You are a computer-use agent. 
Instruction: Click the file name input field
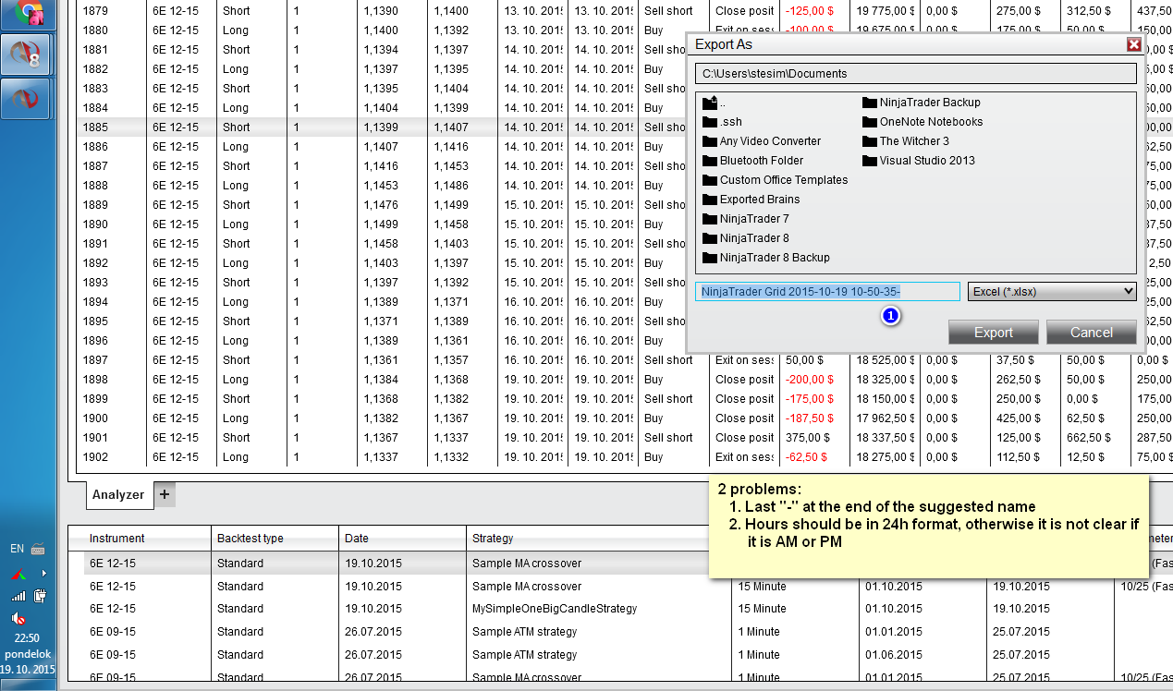point(827,292)
